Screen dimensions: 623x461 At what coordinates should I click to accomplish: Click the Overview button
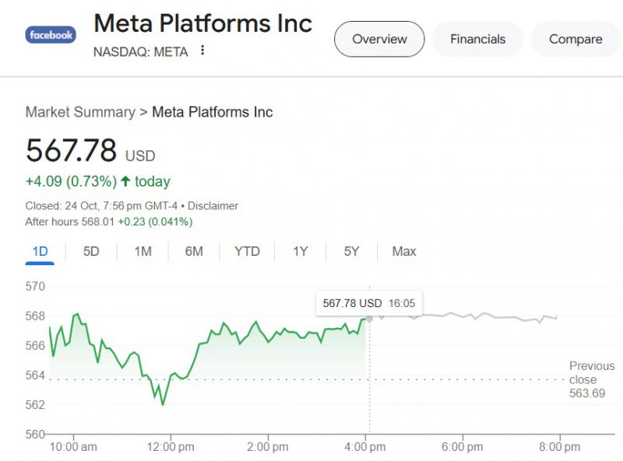(379, 39)
